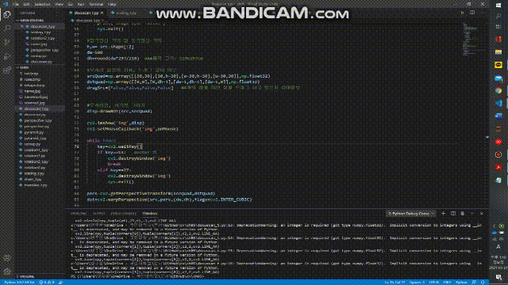Open File Explorer from the taskbar
The height and width of the screenshot is (285, 508).
pos(498,52)
